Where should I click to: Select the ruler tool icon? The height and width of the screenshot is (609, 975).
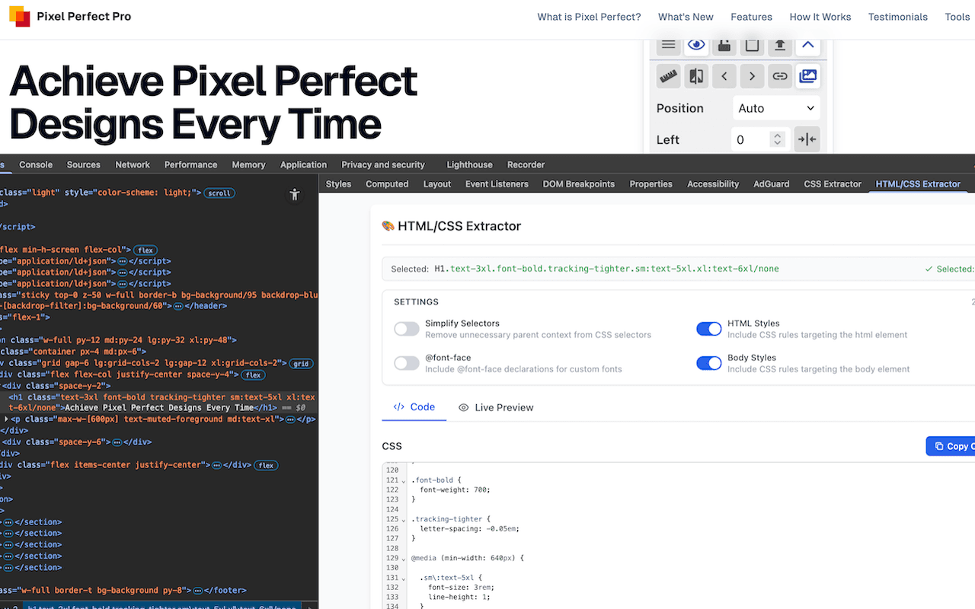click(x=669, y=76)
